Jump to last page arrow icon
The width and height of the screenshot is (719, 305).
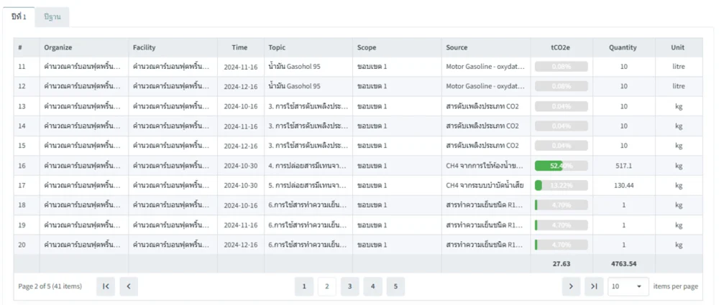tap(593, 286)
